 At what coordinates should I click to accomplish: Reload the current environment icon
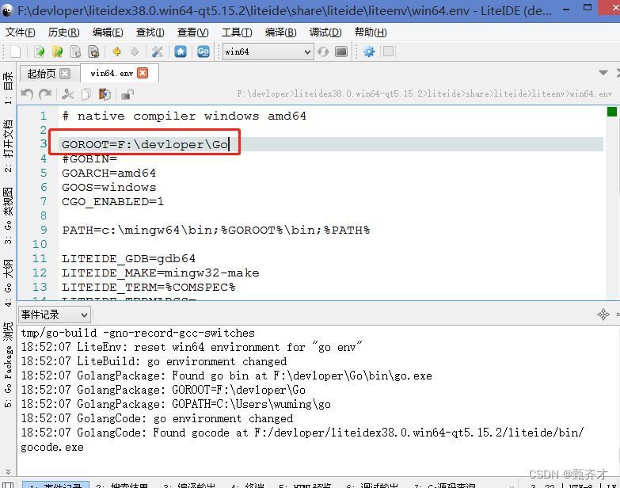323,51
